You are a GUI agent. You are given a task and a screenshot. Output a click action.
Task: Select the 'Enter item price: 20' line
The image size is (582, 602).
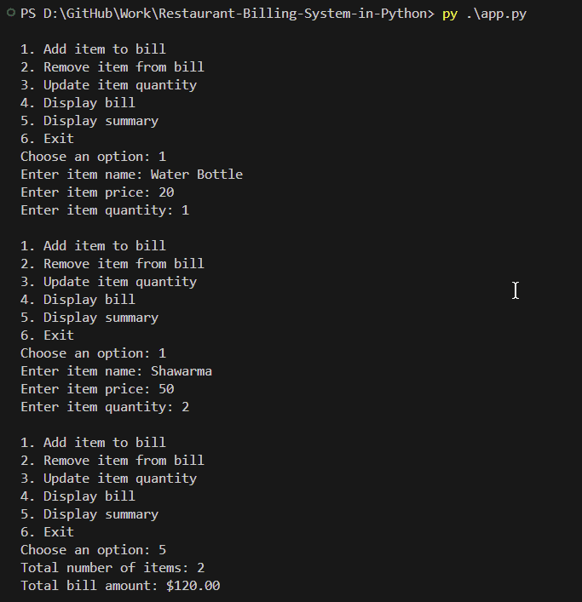pos(97,192)
